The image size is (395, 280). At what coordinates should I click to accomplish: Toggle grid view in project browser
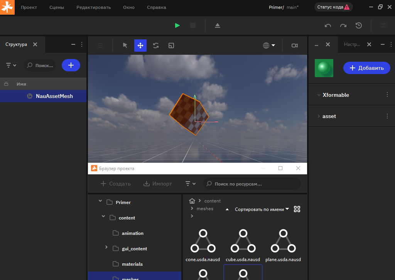click(x=297, y=209)
